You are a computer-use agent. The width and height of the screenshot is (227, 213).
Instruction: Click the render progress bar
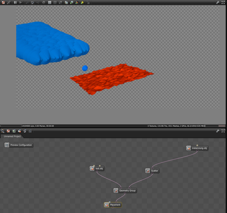click(x=11, y=126)
